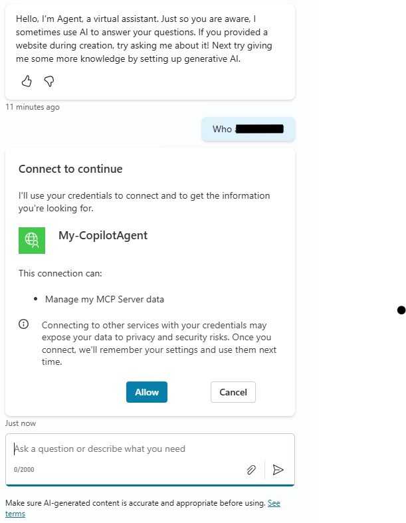
Task: Allow the connection to continue
Action: coord(147,392)
